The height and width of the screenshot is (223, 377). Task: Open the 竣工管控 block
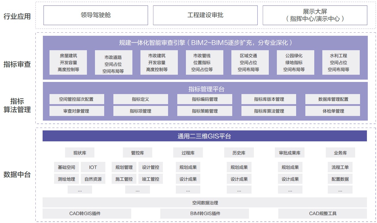pyautogui.click(x=151, y=179)
